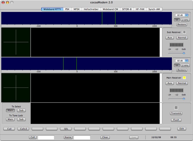Screen dimensions: 193x141
Task: Click the disabled Log button
Action: (134, 137)
